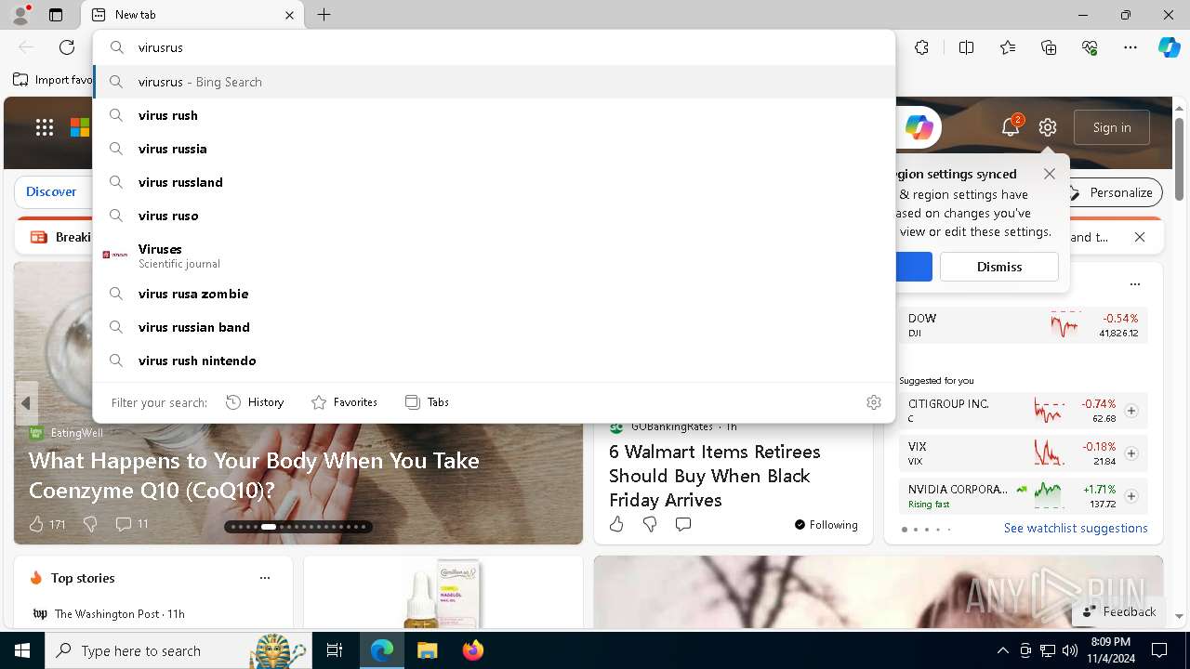The height and width of the screenshot is (669, 1190).
Task: Add NVIDIA CORPORATION to watchlist
Action: [1131, 496]
